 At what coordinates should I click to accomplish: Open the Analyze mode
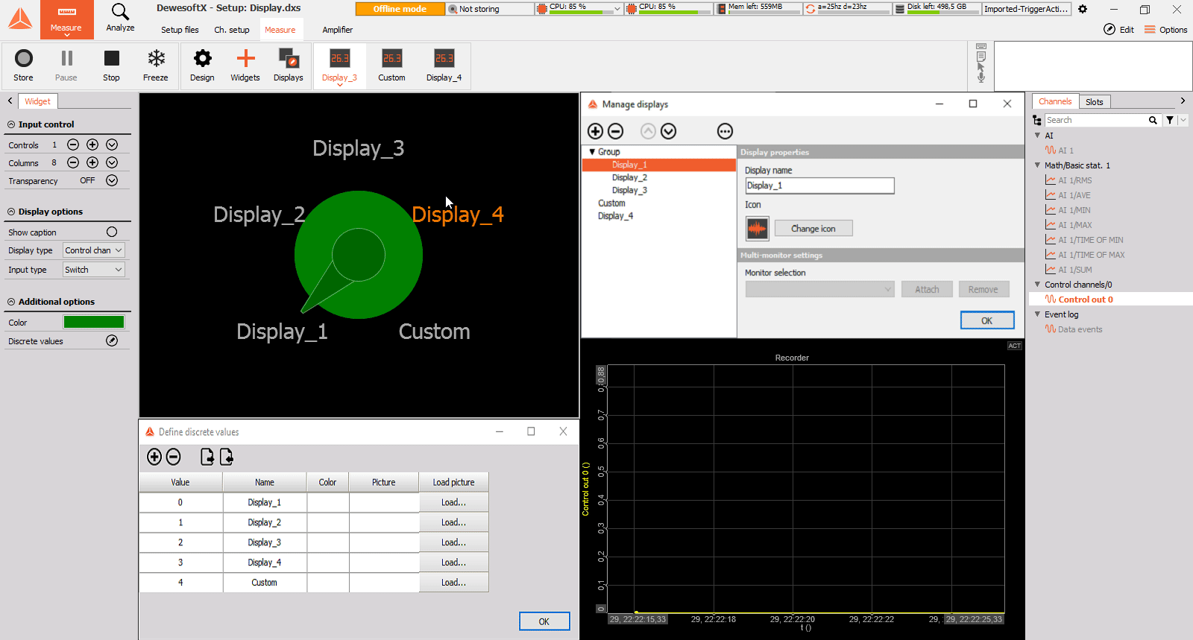120,18
